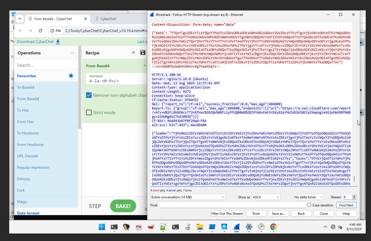Screen dimensions: 371x241
Task: Click the Favourites star icon
Action: pyautogui.click(x=71, y=76)
